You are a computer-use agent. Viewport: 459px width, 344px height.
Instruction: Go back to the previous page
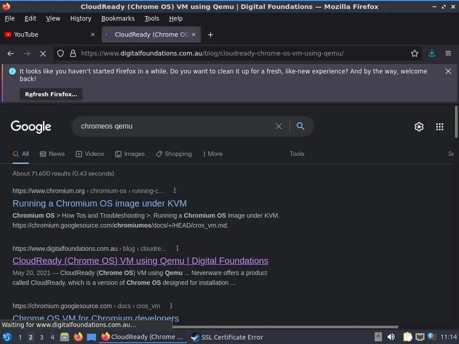click(11, 54)
